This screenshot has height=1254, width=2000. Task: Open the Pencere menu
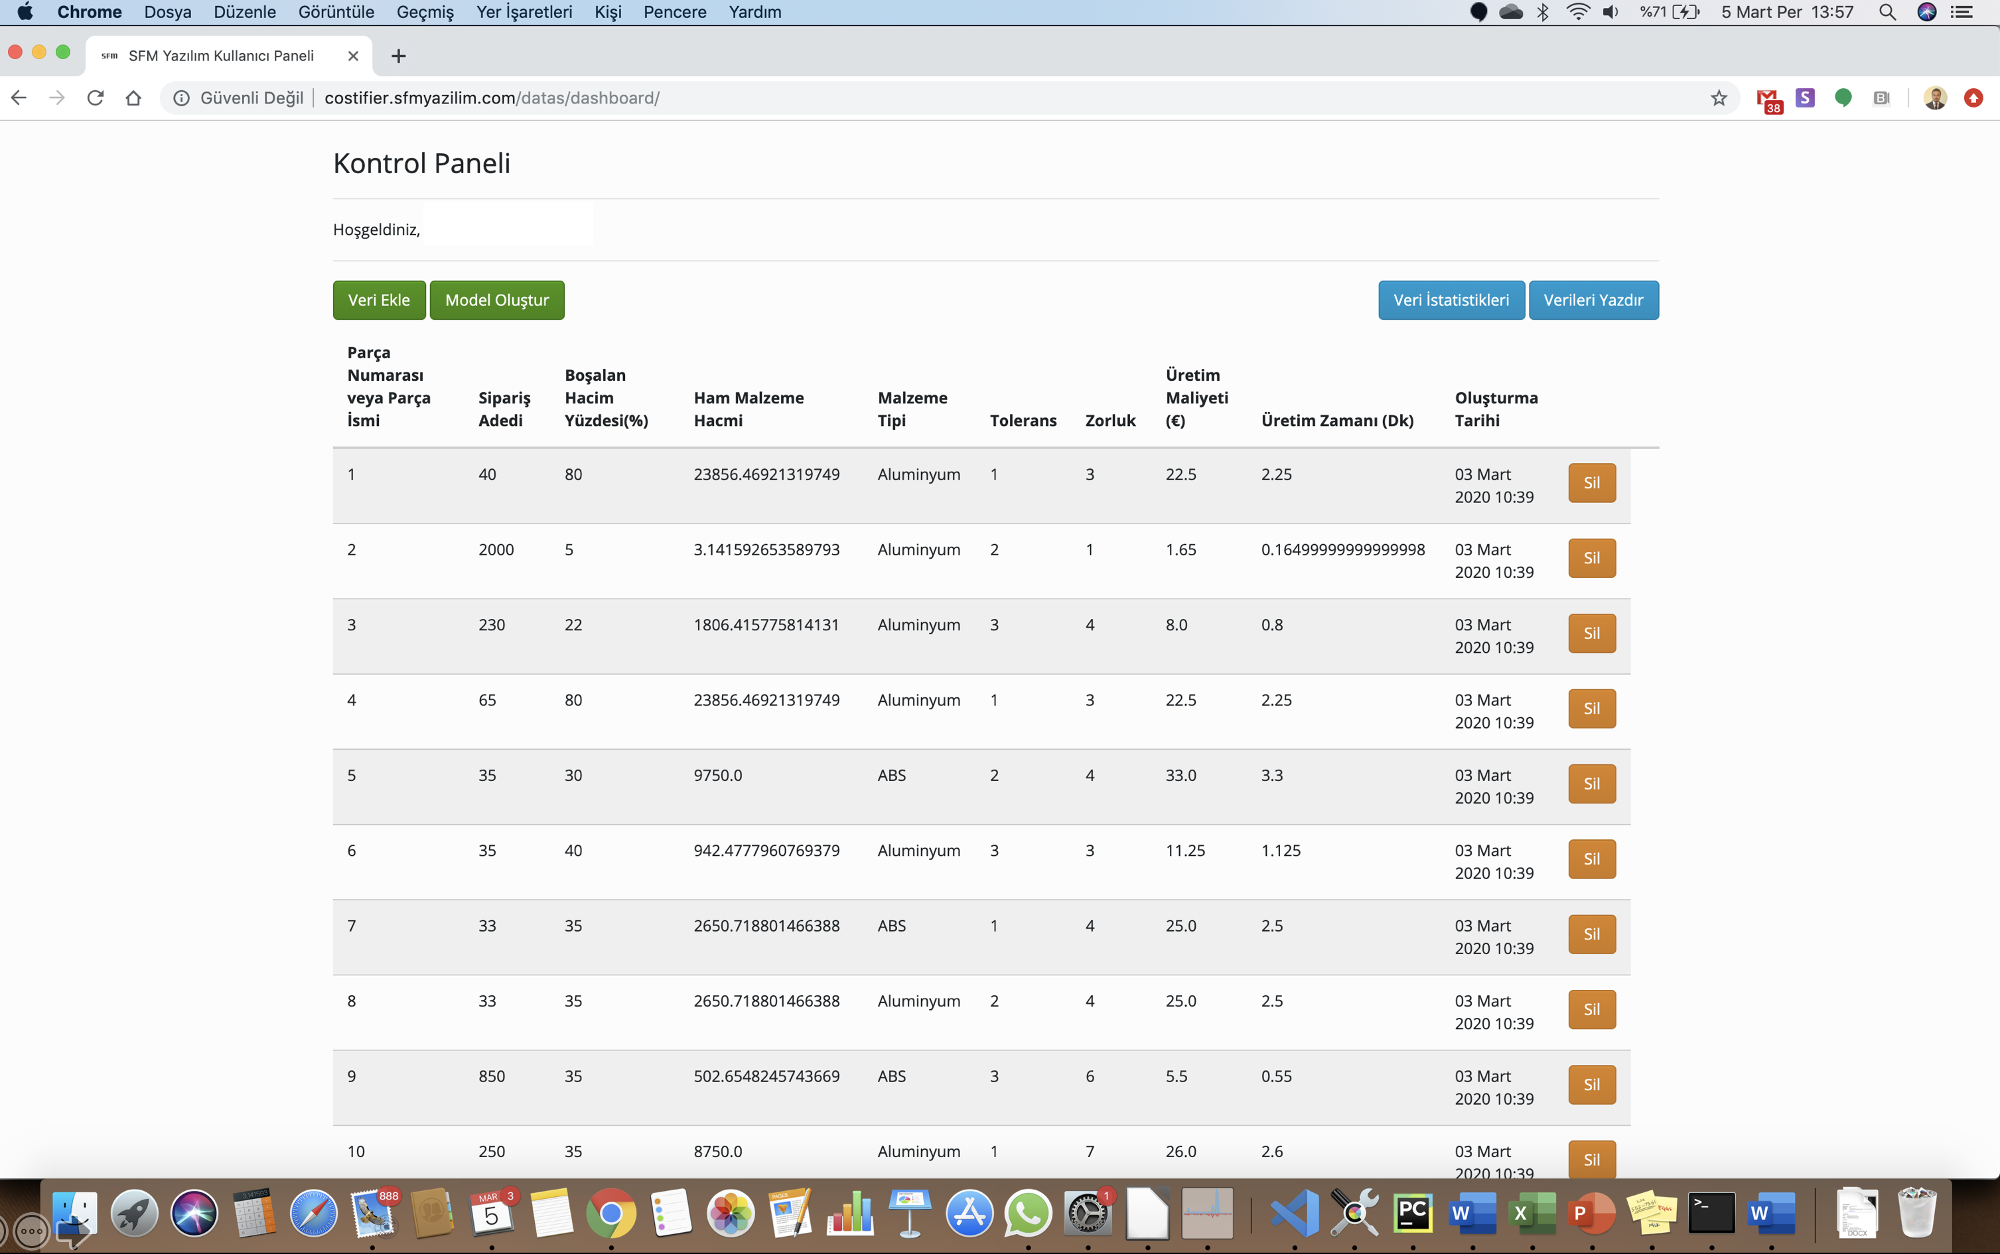tap(674, 12)
